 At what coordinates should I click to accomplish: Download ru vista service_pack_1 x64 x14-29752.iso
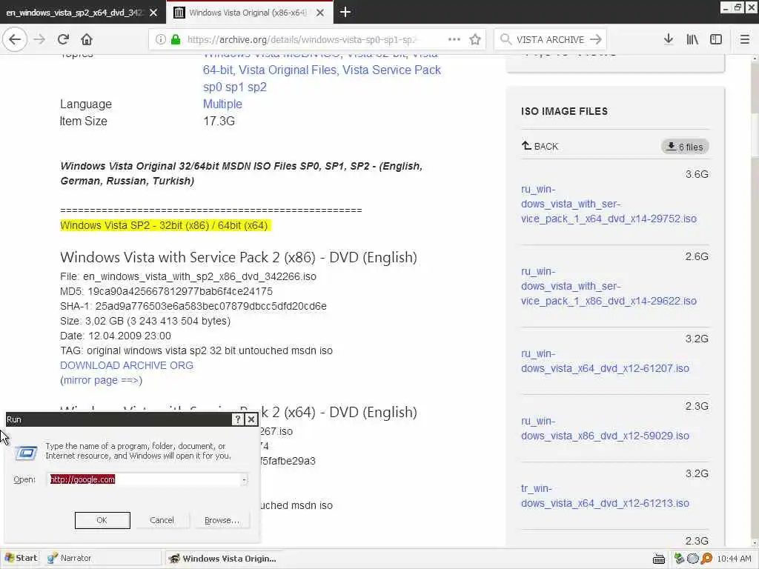click(609, 204)
